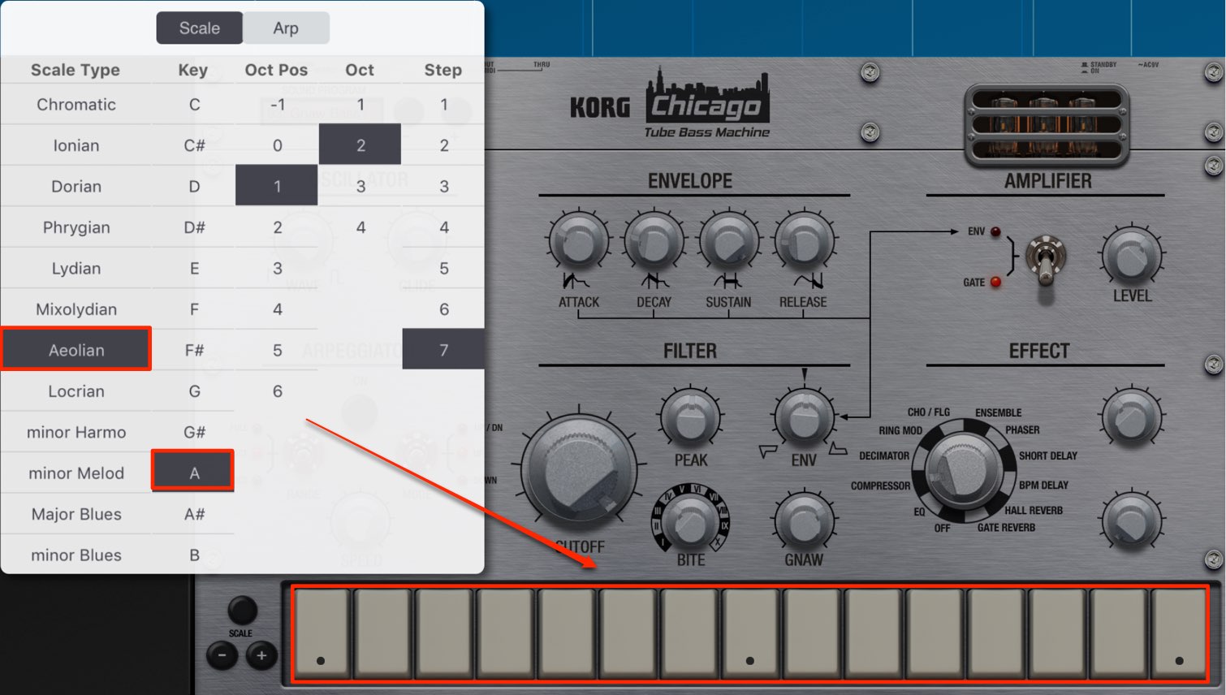Click the Decay envelope knob

(654, 240)
